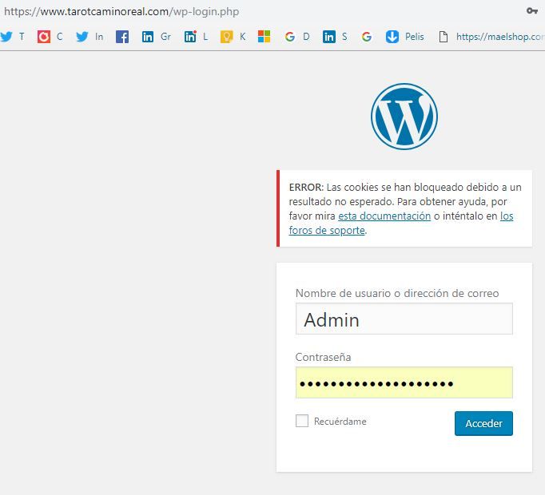Click the 'Contraseña' field label

point(323,357)
